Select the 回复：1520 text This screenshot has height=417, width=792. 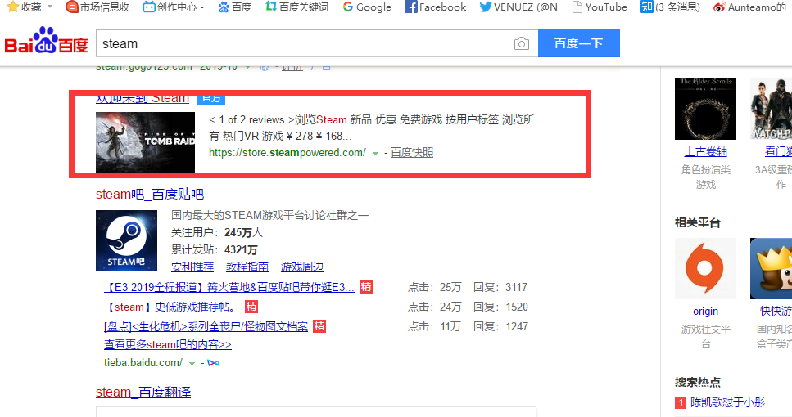501,307
